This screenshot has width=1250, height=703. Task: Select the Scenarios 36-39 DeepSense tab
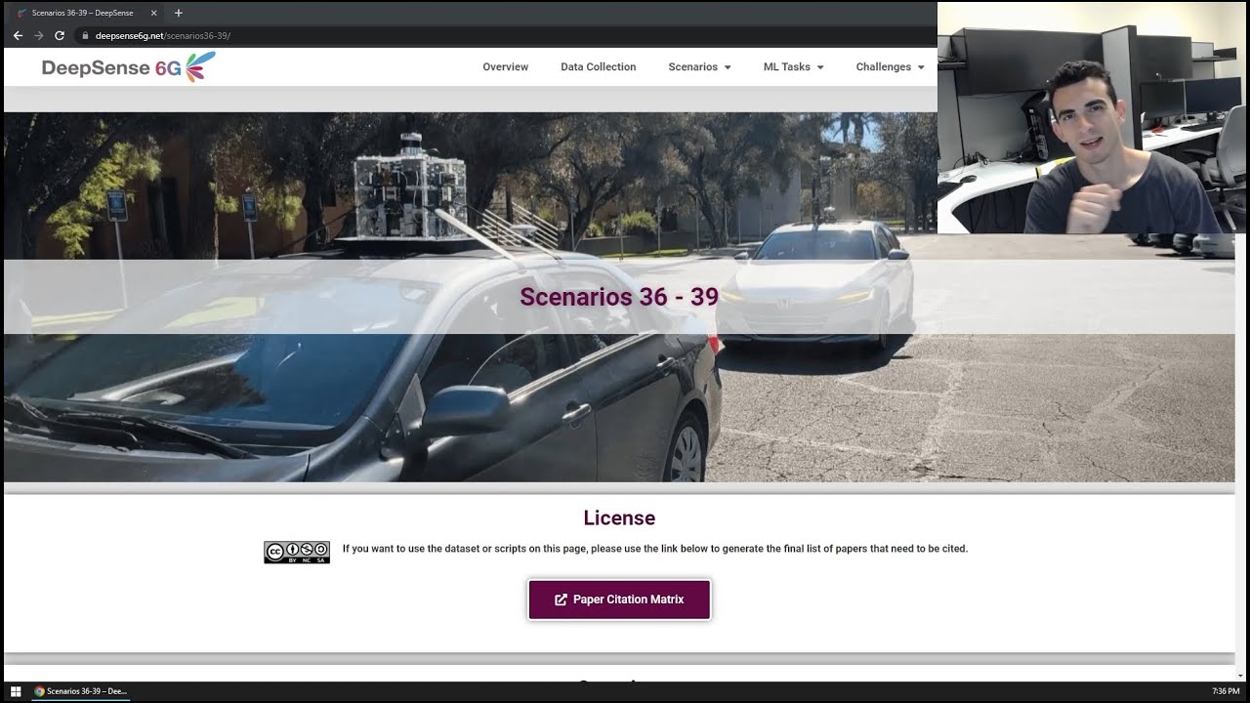coord(87,13)
